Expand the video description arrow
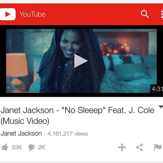The width and height of the screenshot is (163, 163). 161,107
